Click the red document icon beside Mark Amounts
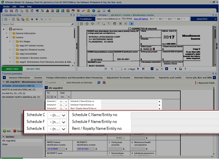The height and width of the screenshot is (159, 219). [x=104, y=83]
